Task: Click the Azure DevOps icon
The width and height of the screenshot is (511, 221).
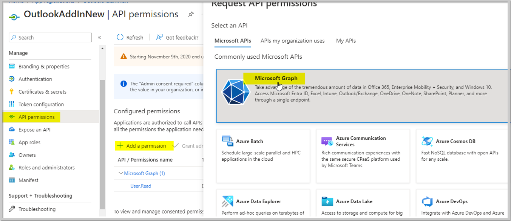Action: coord(427,201)
